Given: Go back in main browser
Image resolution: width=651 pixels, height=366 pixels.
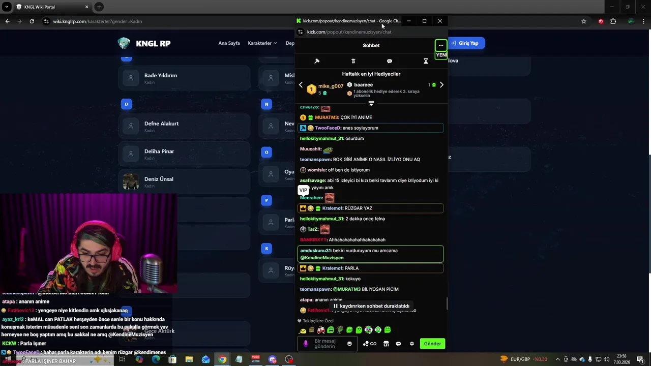Looking at the screenshot, I should coord(7,21).
